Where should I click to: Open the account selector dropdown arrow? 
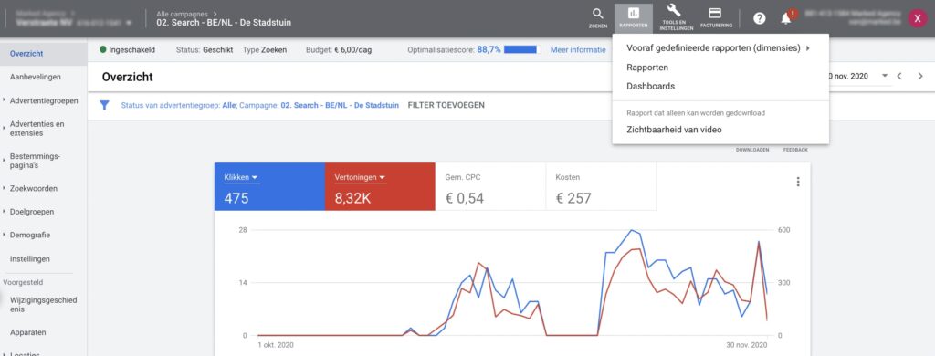click(x=129, y=23)
